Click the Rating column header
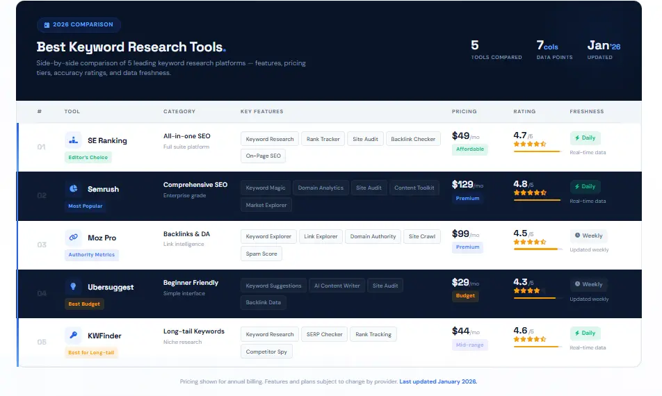 pos(524,112)
